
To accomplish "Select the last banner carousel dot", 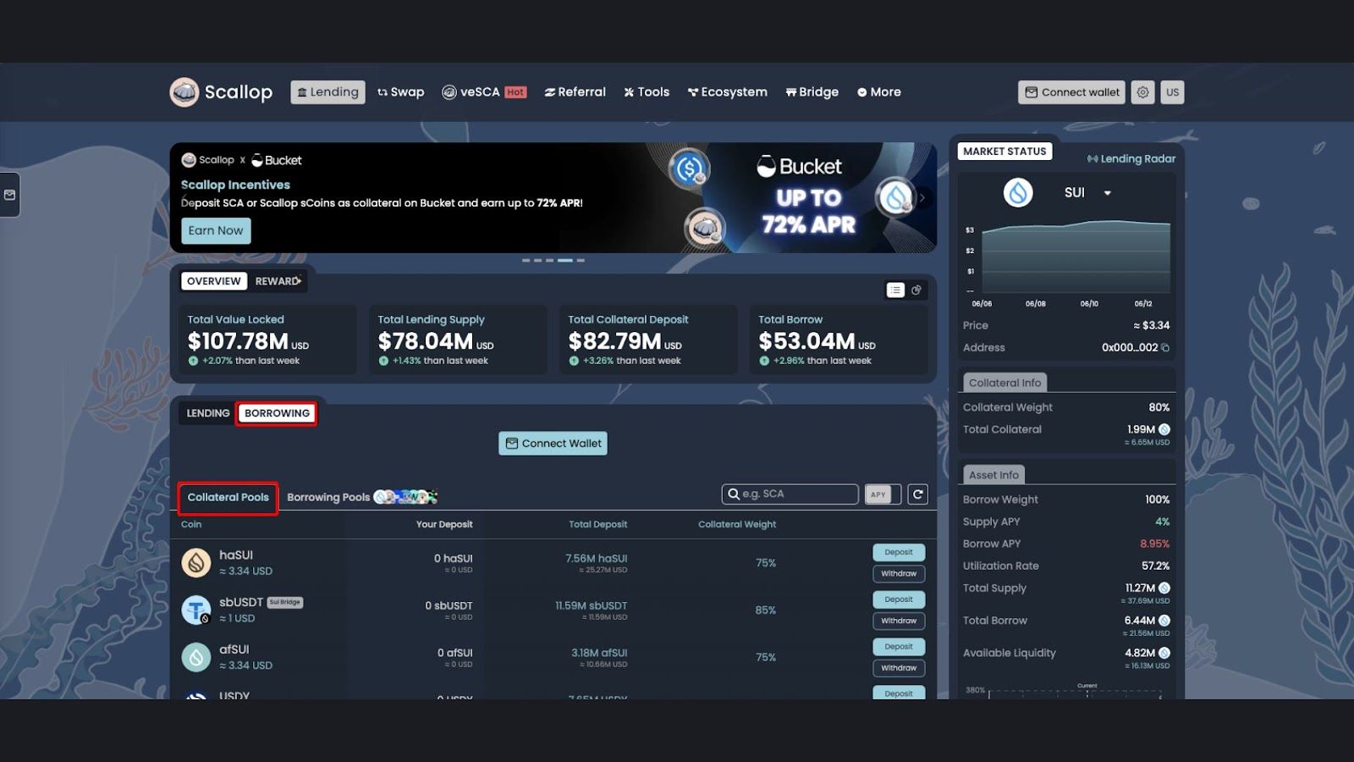I will 581,260.
